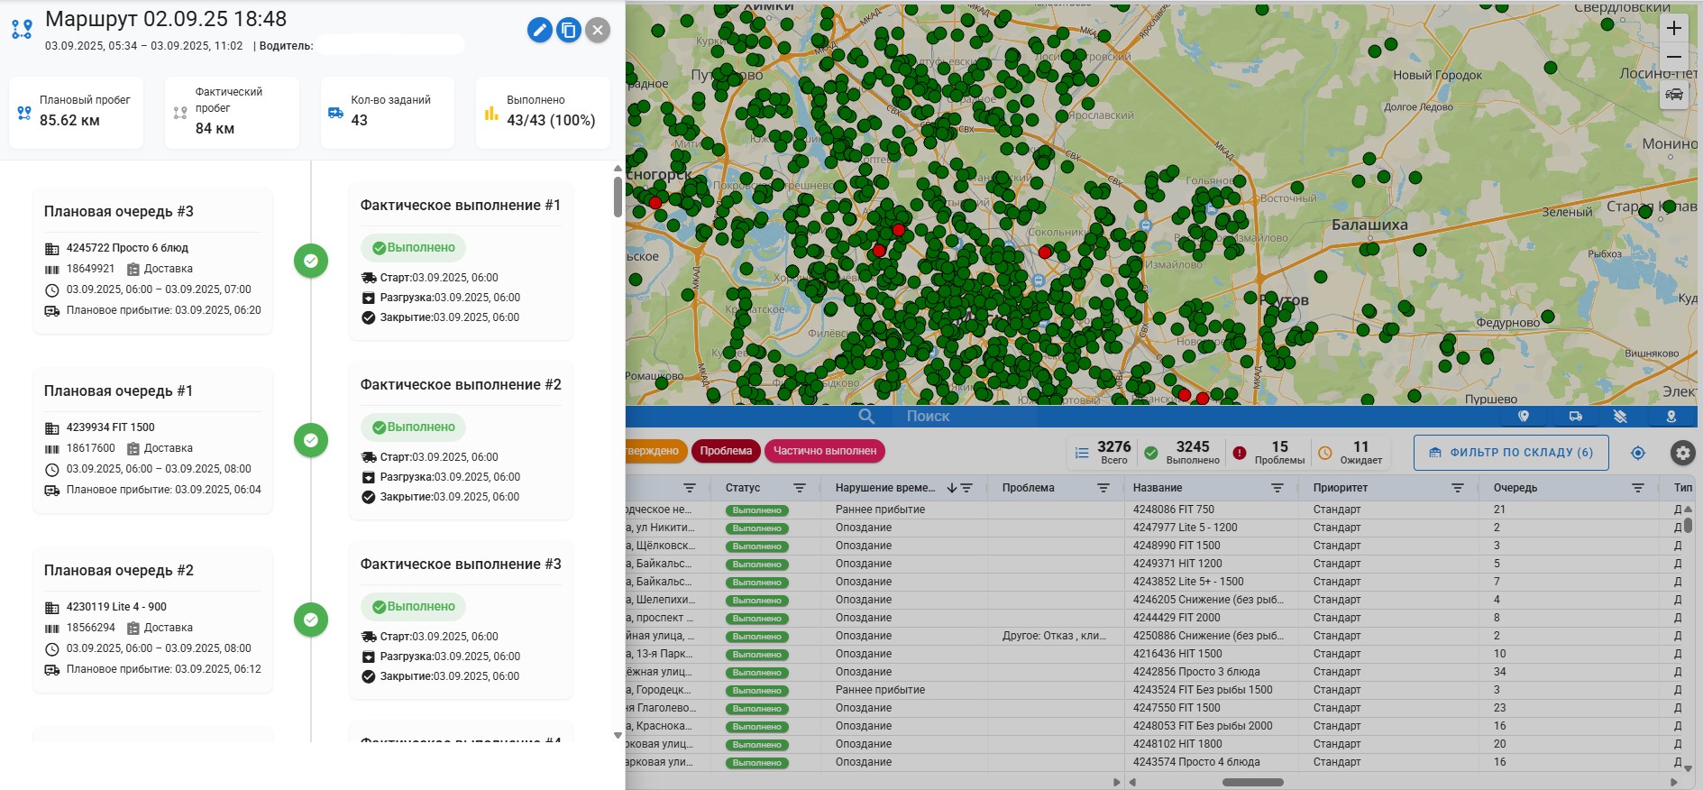Image resolution: width=1703 pixels, height=790 pixels.
Task: Select the Проблема status filter chip
Action: [x=726, y=451]
